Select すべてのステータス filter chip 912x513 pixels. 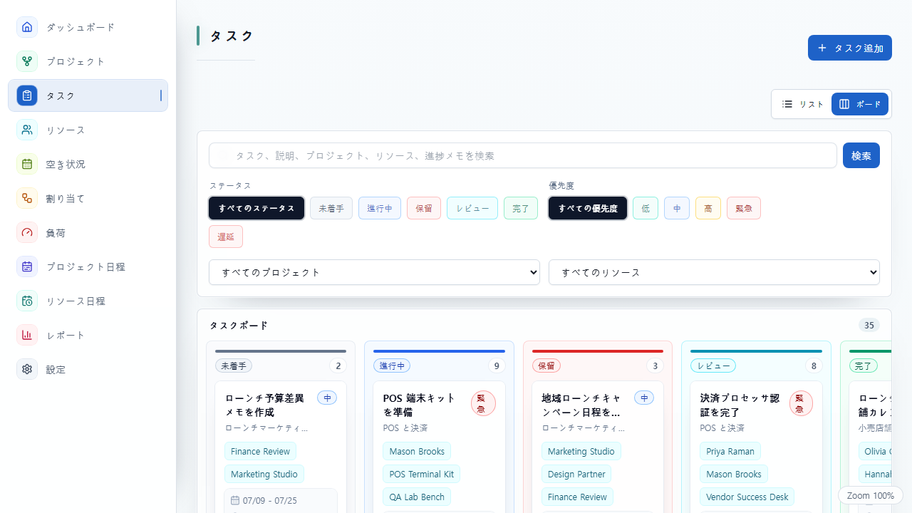256,208
